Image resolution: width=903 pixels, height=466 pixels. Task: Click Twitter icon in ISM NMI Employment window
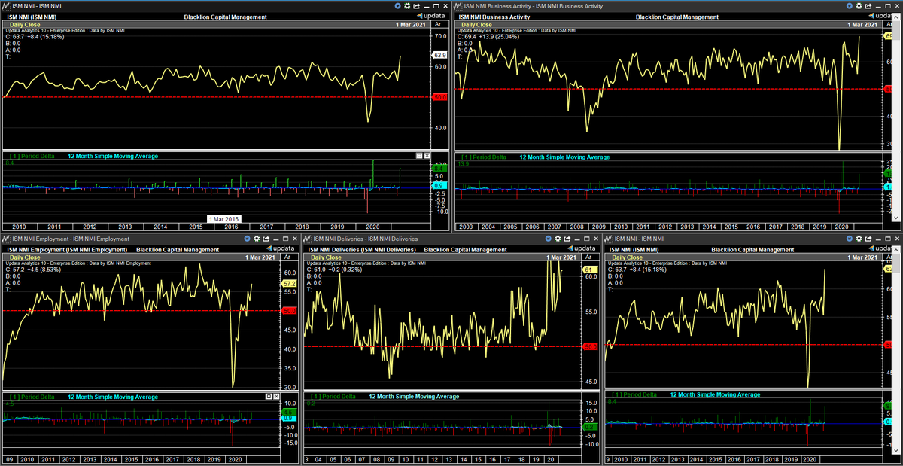click(247, 239)
